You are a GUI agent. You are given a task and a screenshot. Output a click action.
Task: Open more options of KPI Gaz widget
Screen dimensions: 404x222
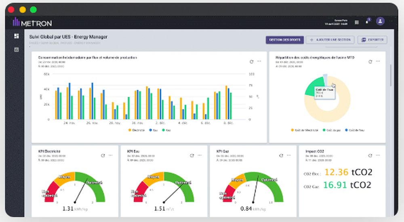point(289,155)
